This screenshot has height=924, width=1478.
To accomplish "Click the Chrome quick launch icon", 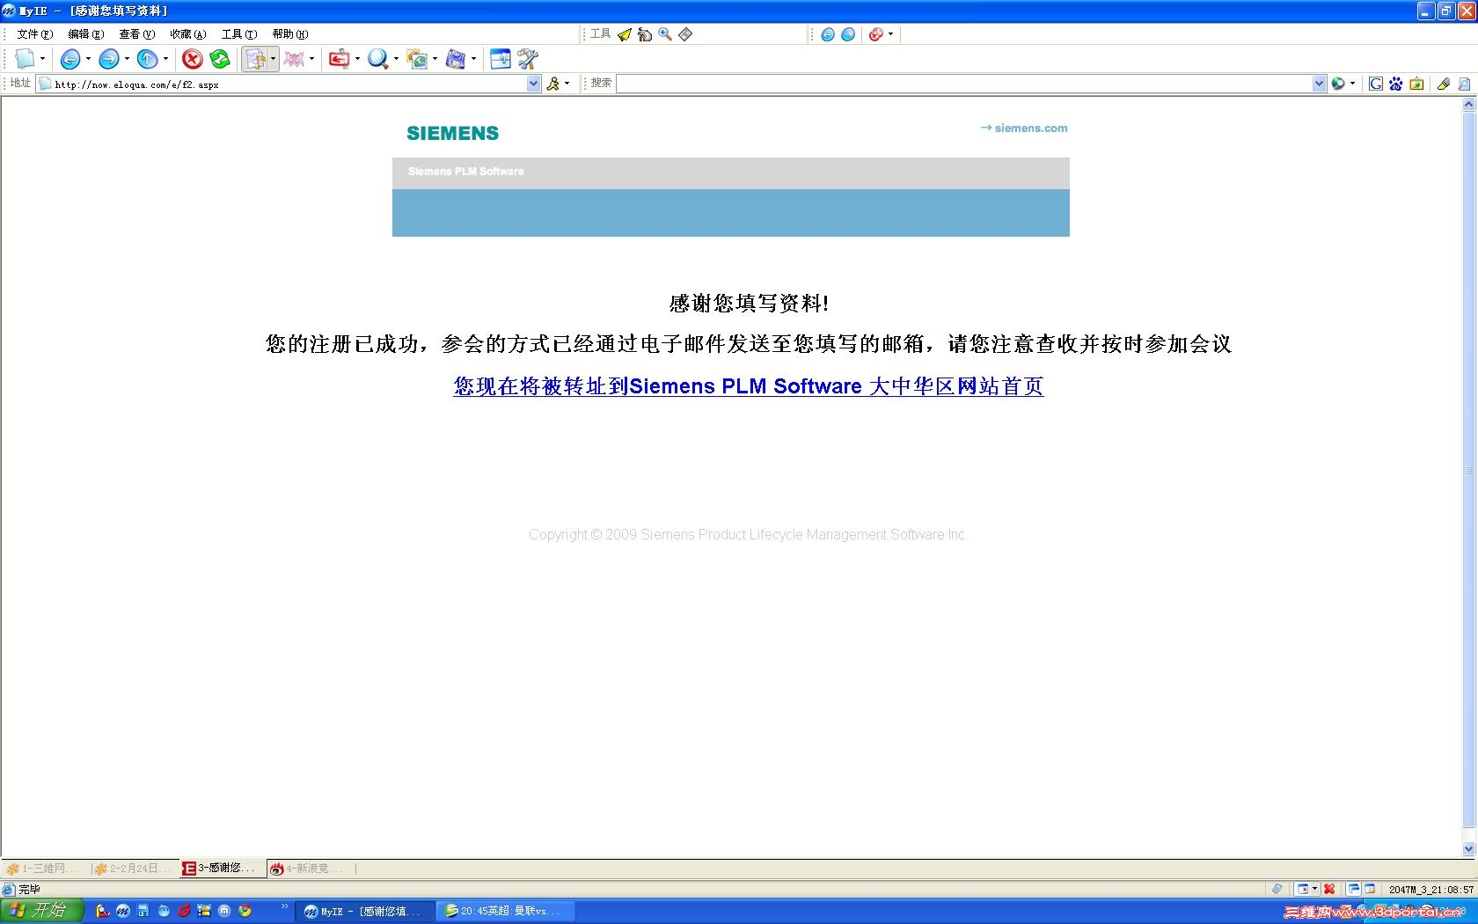I will pyautogui.click(x=245, y=911).
